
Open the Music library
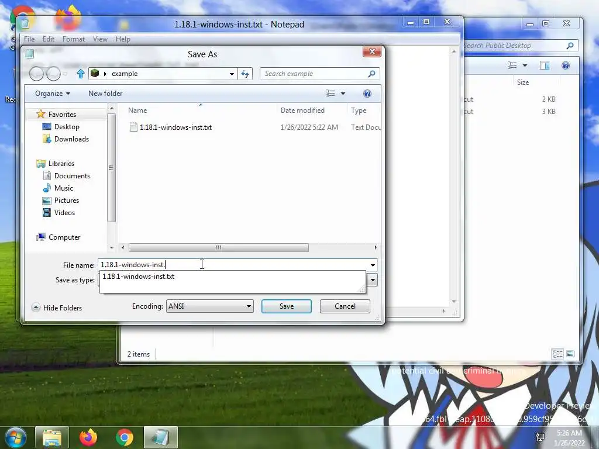coord(63,188)
